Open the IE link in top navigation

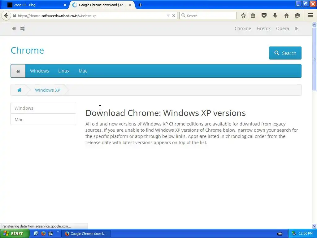(296, 29)
